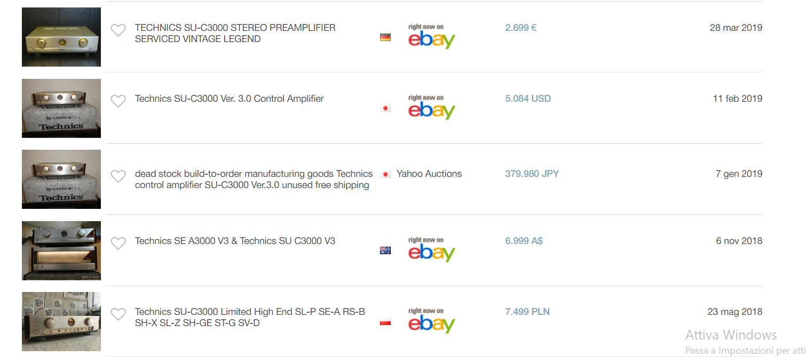806x357 pixels.
Task: Favorite the SU-C3000 Stereo Preamplifier listing
Action: (118, 30)
